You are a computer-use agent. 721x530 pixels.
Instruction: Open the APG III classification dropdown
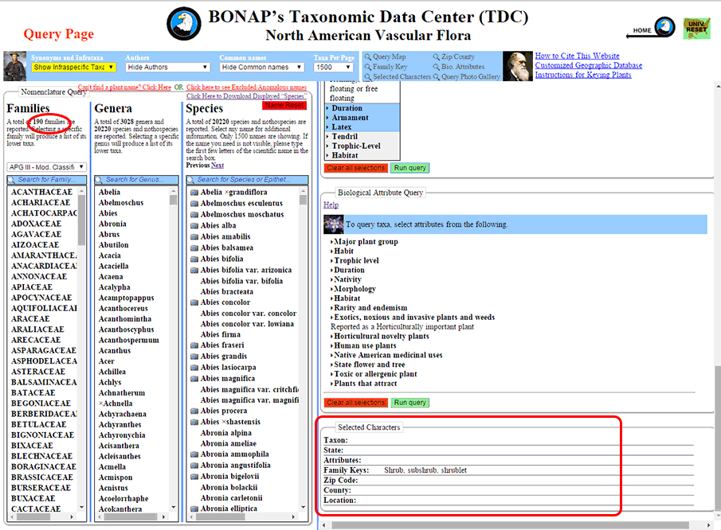click(x=46, y=167)
